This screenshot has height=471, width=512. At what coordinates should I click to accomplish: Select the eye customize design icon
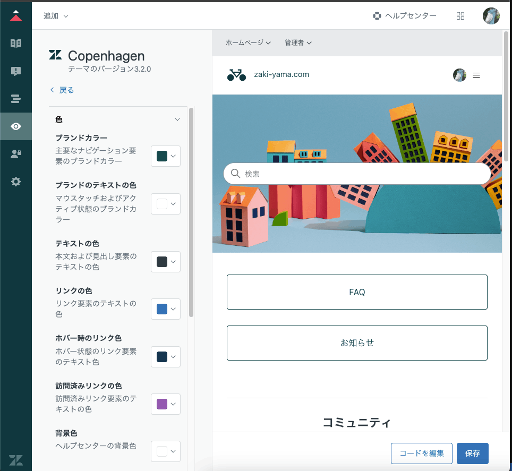coord(16,126)
